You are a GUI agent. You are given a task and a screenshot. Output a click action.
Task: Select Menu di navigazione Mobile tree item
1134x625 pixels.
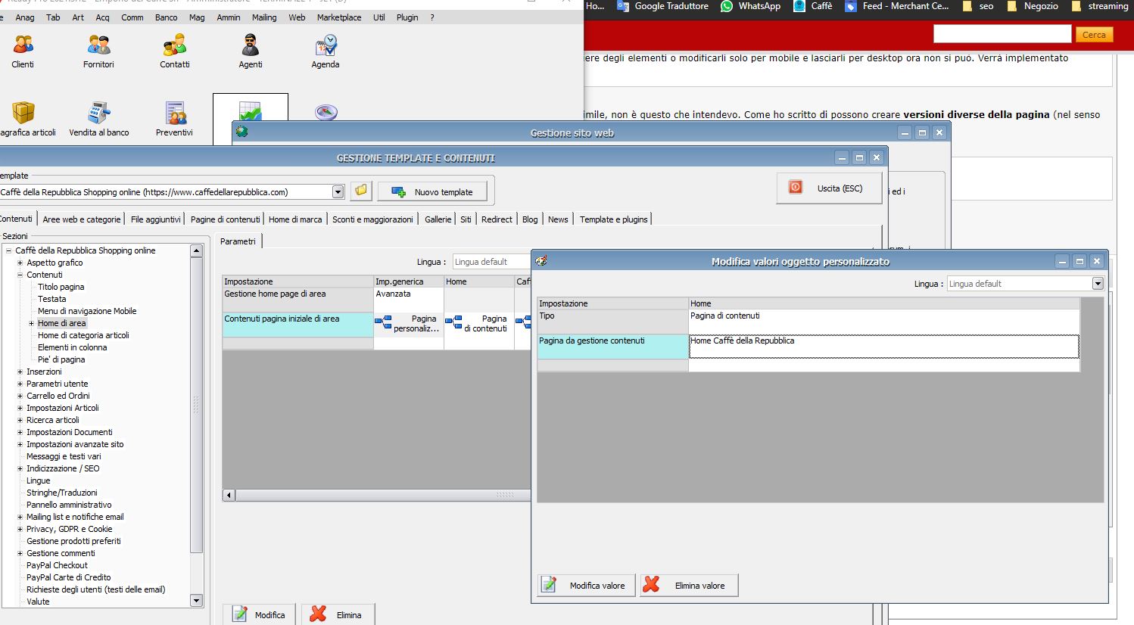(87, 311)
